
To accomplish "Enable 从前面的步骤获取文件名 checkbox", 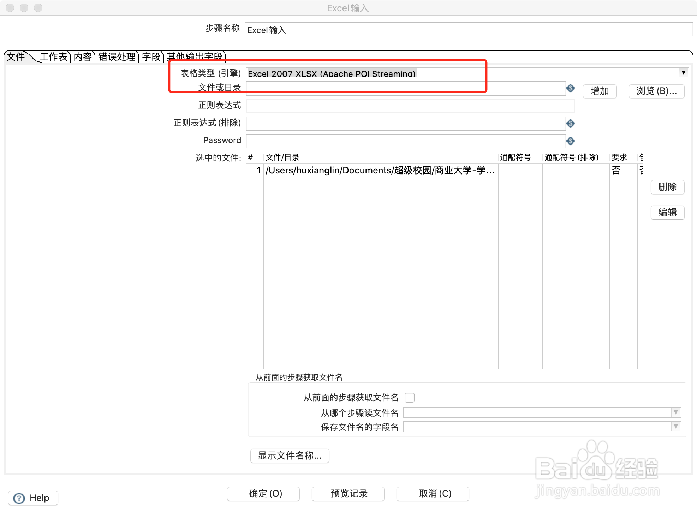I will pyautogui.click(x=409, y=398).
